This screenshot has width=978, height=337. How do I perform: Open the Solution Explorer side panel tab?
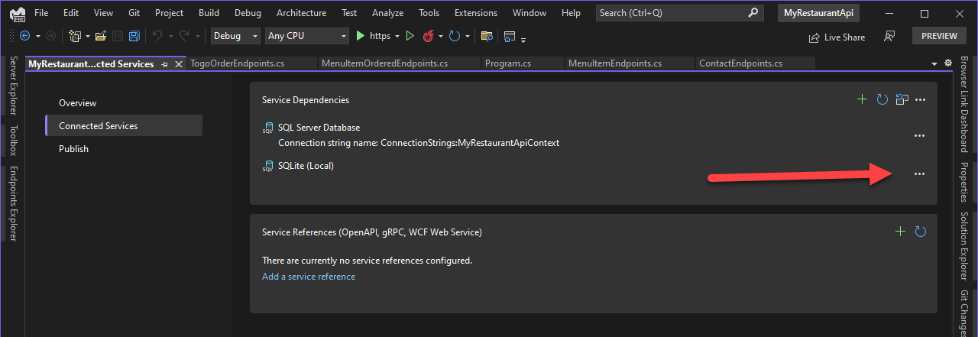point(964,246)
